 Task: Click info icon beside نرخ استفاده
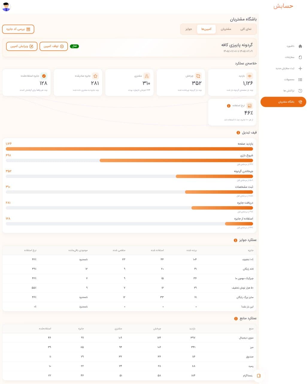click(229, 106)
